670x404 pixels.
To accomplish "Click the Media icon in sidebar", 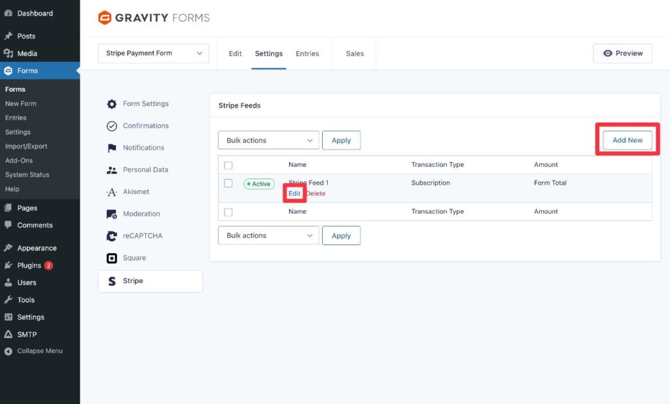I will [x=8, y=54].
